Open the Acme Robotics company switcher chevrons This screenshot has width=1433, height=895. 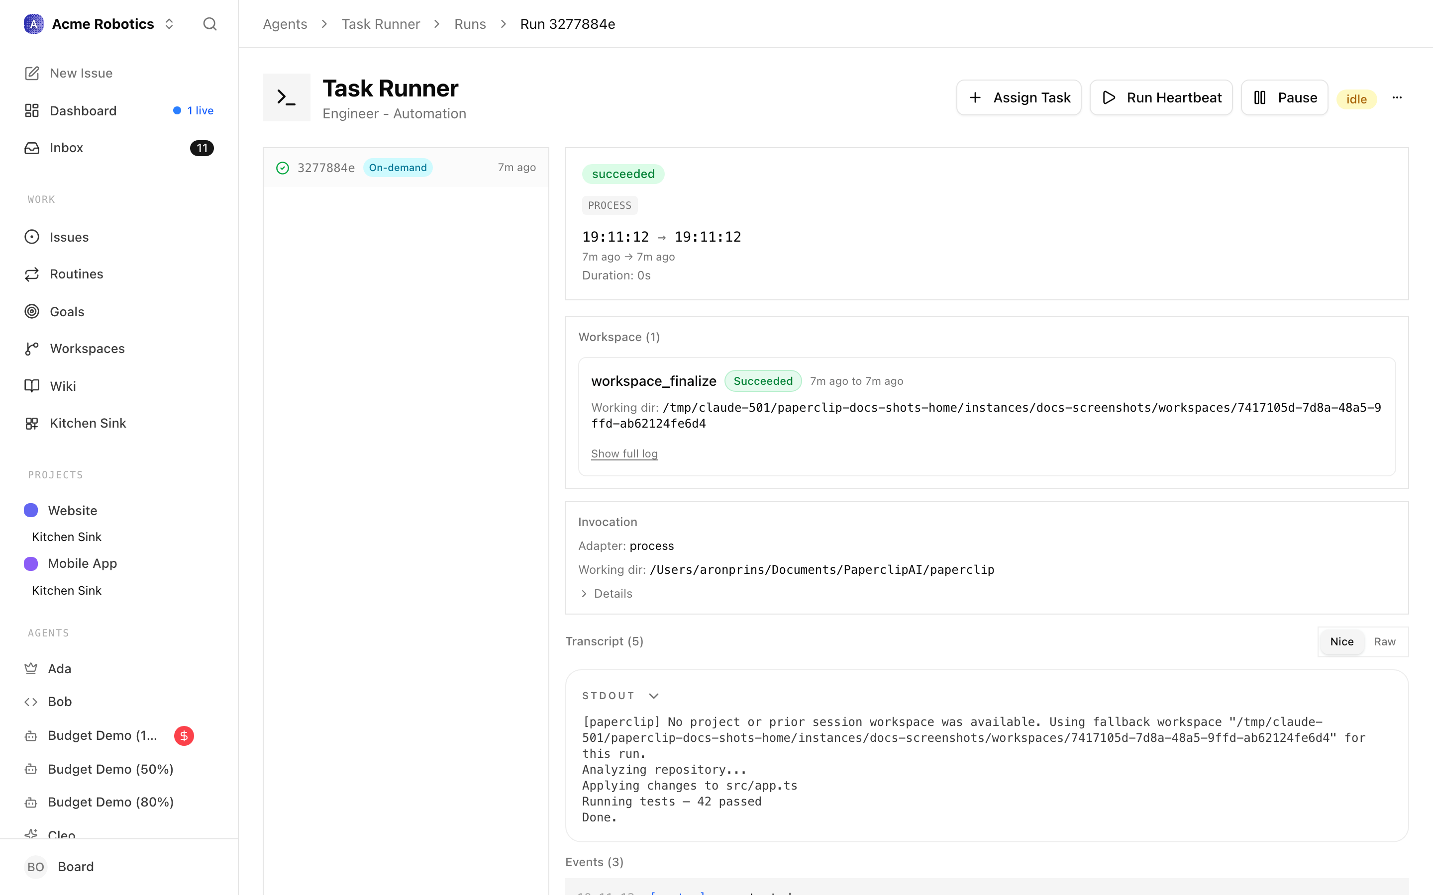[169, 24]
